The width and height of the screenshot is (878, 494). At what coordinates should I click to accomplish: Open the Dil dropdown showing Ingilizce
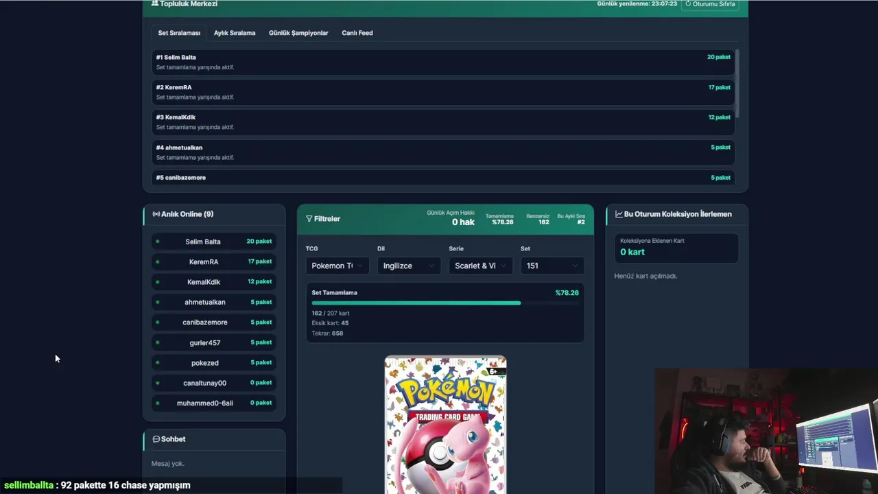click(x=409, y=266)
